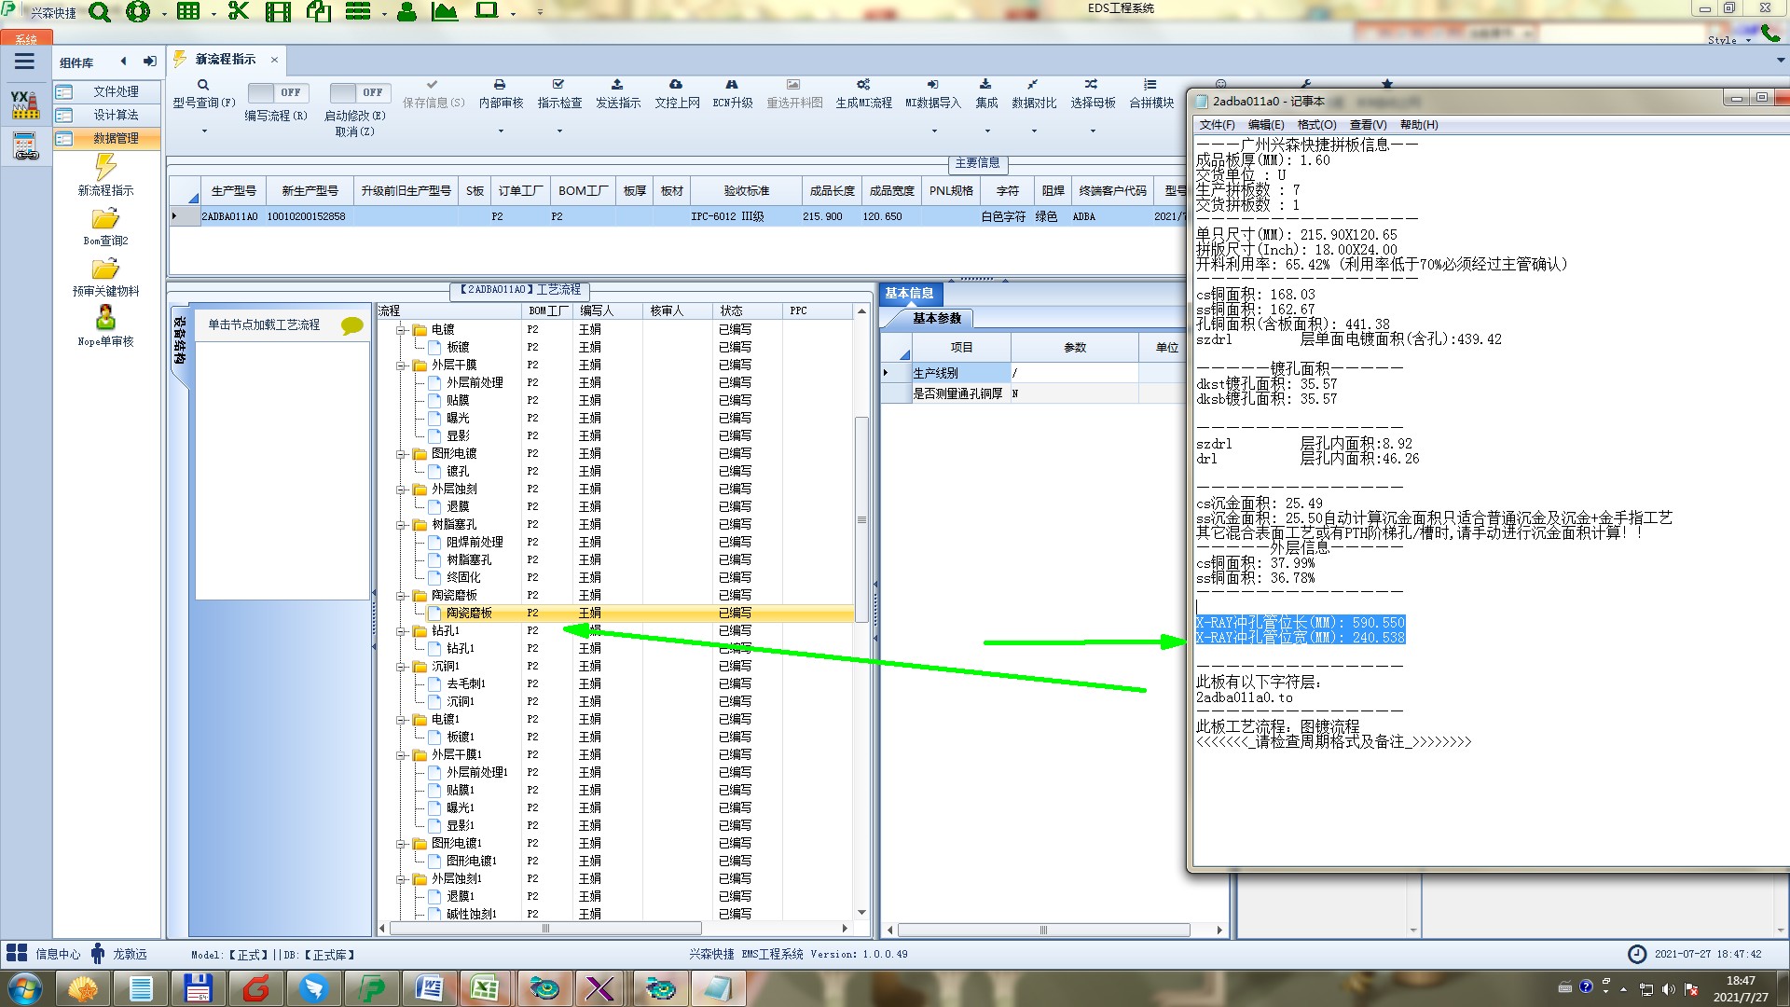Click the 生产线别 parameter value field
1790x1007 pixels.
(1074, 373)
